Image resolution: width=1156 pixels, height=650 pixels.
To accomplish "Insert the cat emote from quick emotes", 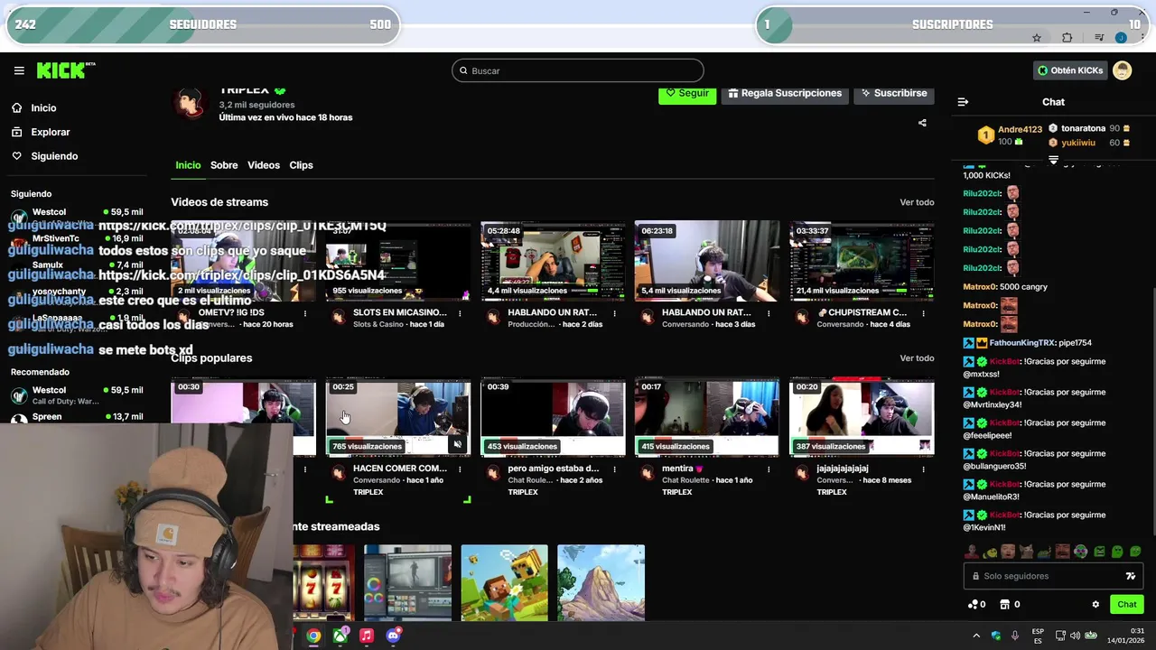I will [1026, 552].
